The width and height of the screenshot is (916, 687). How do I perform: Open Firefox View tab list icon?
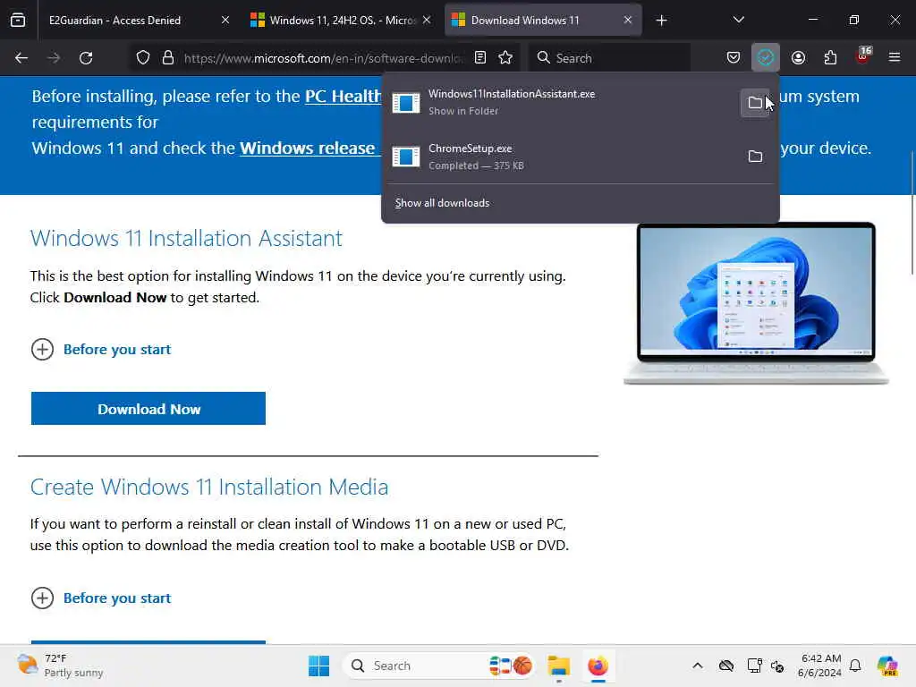[x=18, y=20]
